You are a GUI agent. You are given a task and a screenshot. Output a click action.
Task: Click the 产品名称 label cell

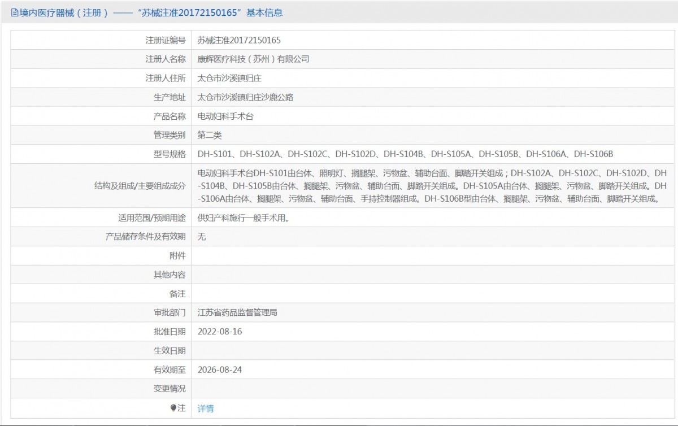click(101, 116)
